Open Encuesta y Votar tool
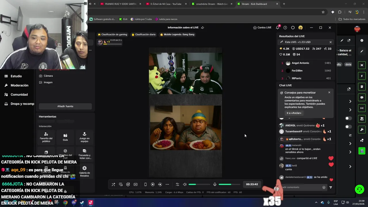This screenshot has width=368, height=207. (x=85, y=154)
